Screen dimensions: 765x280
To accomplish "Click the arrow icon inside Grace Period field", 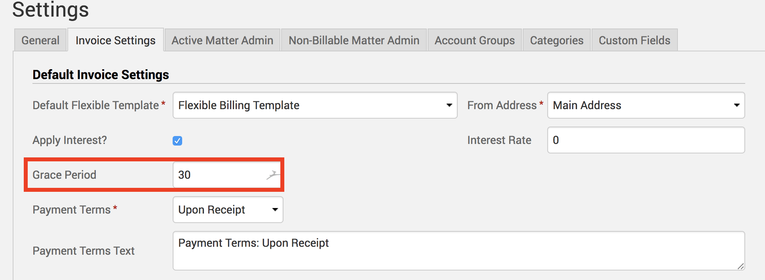I will click(272, 174).
